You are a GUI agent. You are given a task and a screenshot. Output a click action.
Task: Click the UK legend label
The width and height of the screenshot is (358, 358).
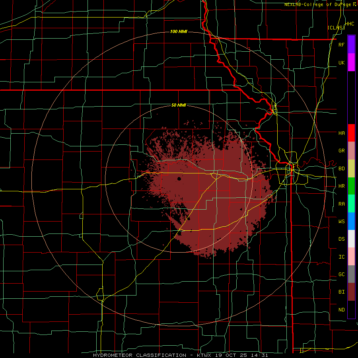[x=341, y=62]
